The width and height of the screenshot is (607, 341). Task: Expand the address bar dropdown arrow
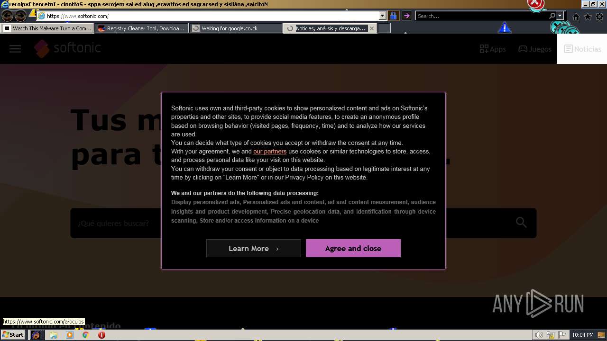(x=383, y=16)
